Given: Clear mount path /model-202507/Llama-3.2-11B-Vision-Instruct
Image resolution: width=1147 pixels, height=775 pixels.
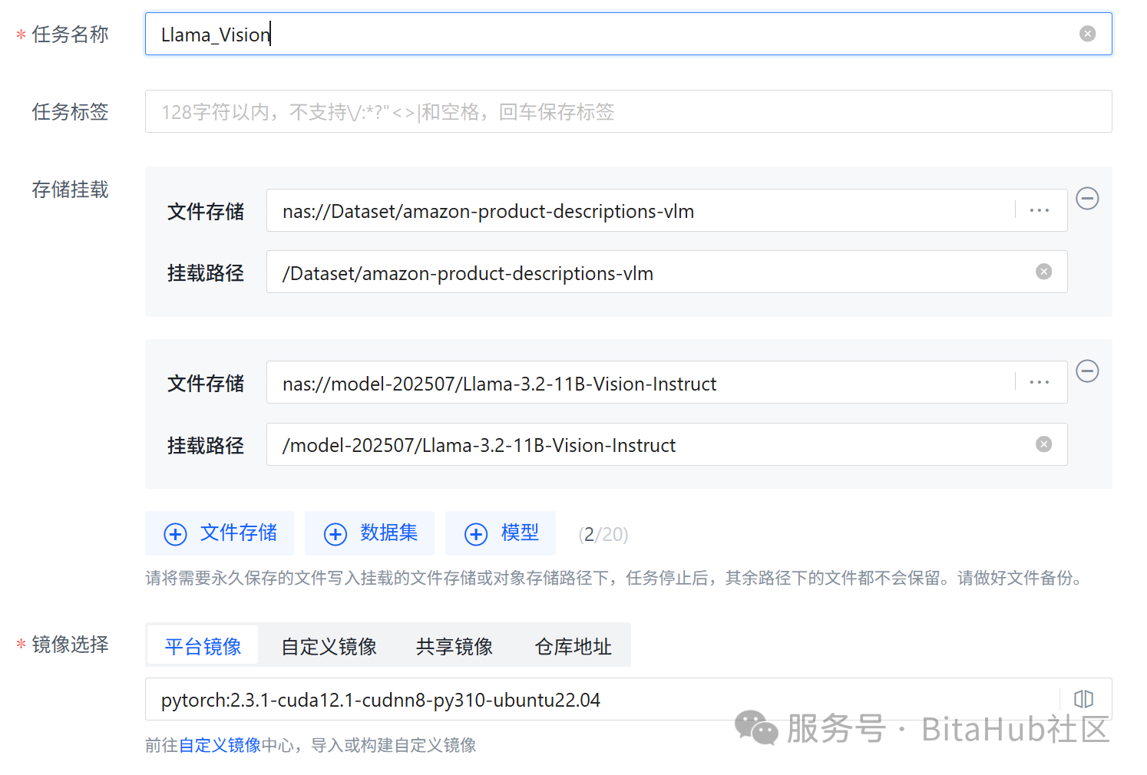Looking at the screenshot, I should click(1043, 444).
